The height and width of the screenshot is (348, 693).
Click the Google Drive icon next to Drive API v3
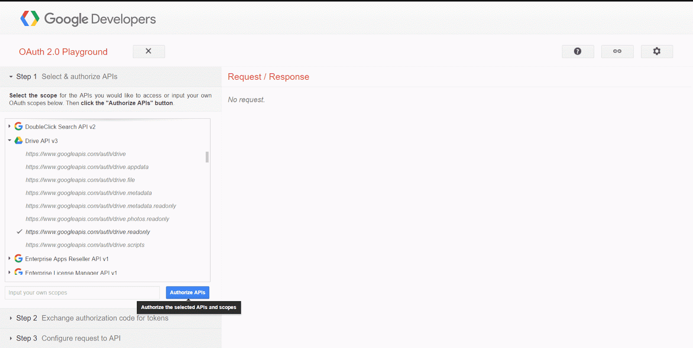pyautogui.click(x=19, y=140)
